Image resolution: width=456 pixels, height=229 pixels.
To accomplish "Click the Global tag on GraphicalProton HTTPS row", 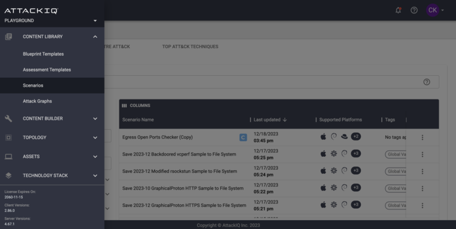I will 396,206.
